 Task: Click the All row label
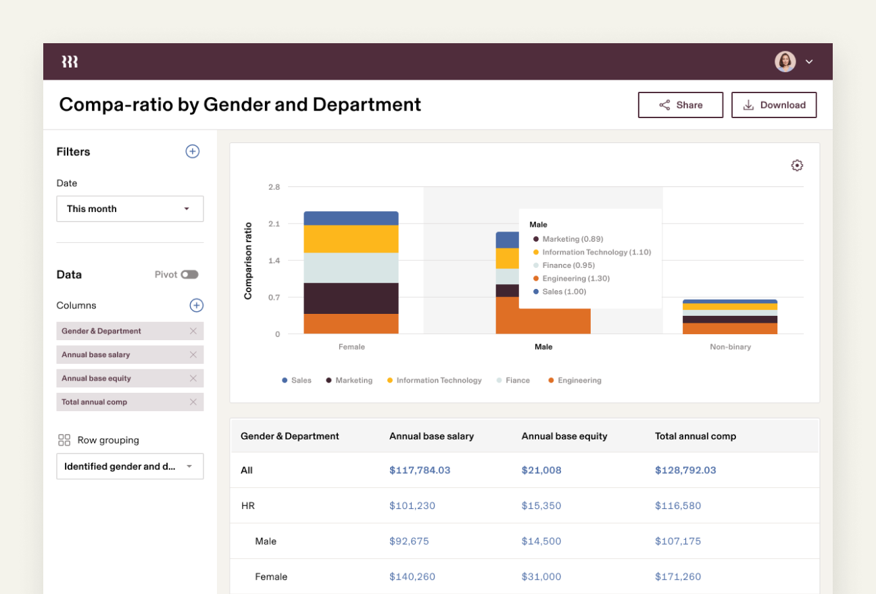coord(247,470)
